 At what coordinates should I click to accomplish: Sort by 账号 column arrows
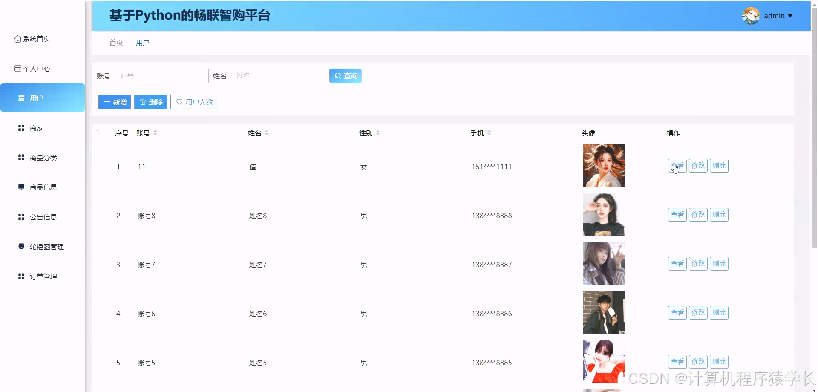click(155, 133)
